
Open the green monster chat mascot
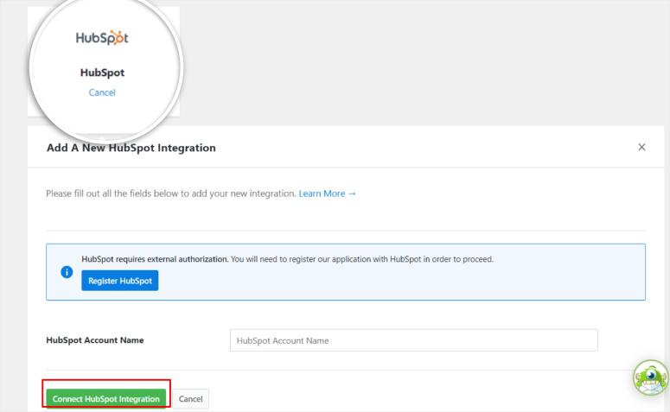click(650, 377)
